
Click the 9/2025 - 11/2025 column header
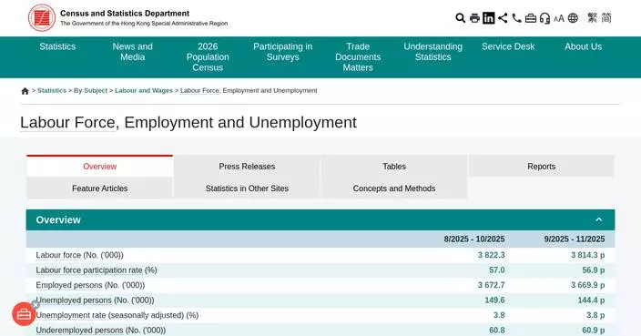[x=575, y=239]
